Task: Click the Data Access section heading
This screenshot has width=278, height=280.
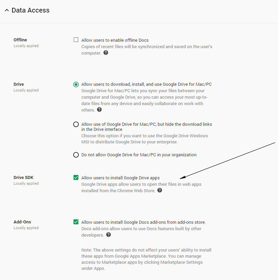Action: [x=31, y=11]
